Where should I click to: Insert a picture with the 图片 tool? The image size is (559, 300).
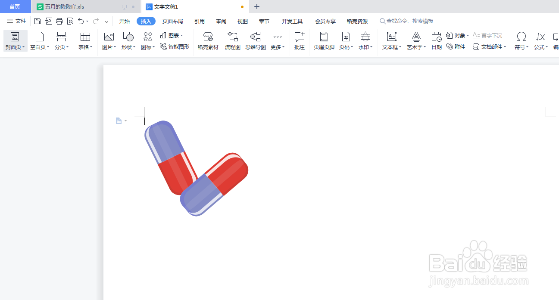click(x=108, y=40)
